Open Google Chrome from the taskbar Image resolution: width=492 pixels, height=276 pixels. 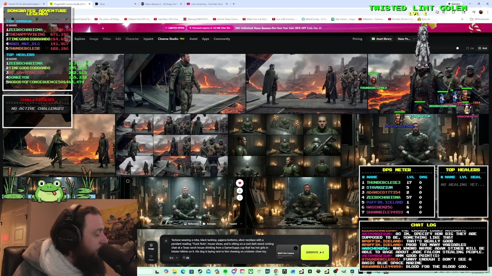(276, 272)
